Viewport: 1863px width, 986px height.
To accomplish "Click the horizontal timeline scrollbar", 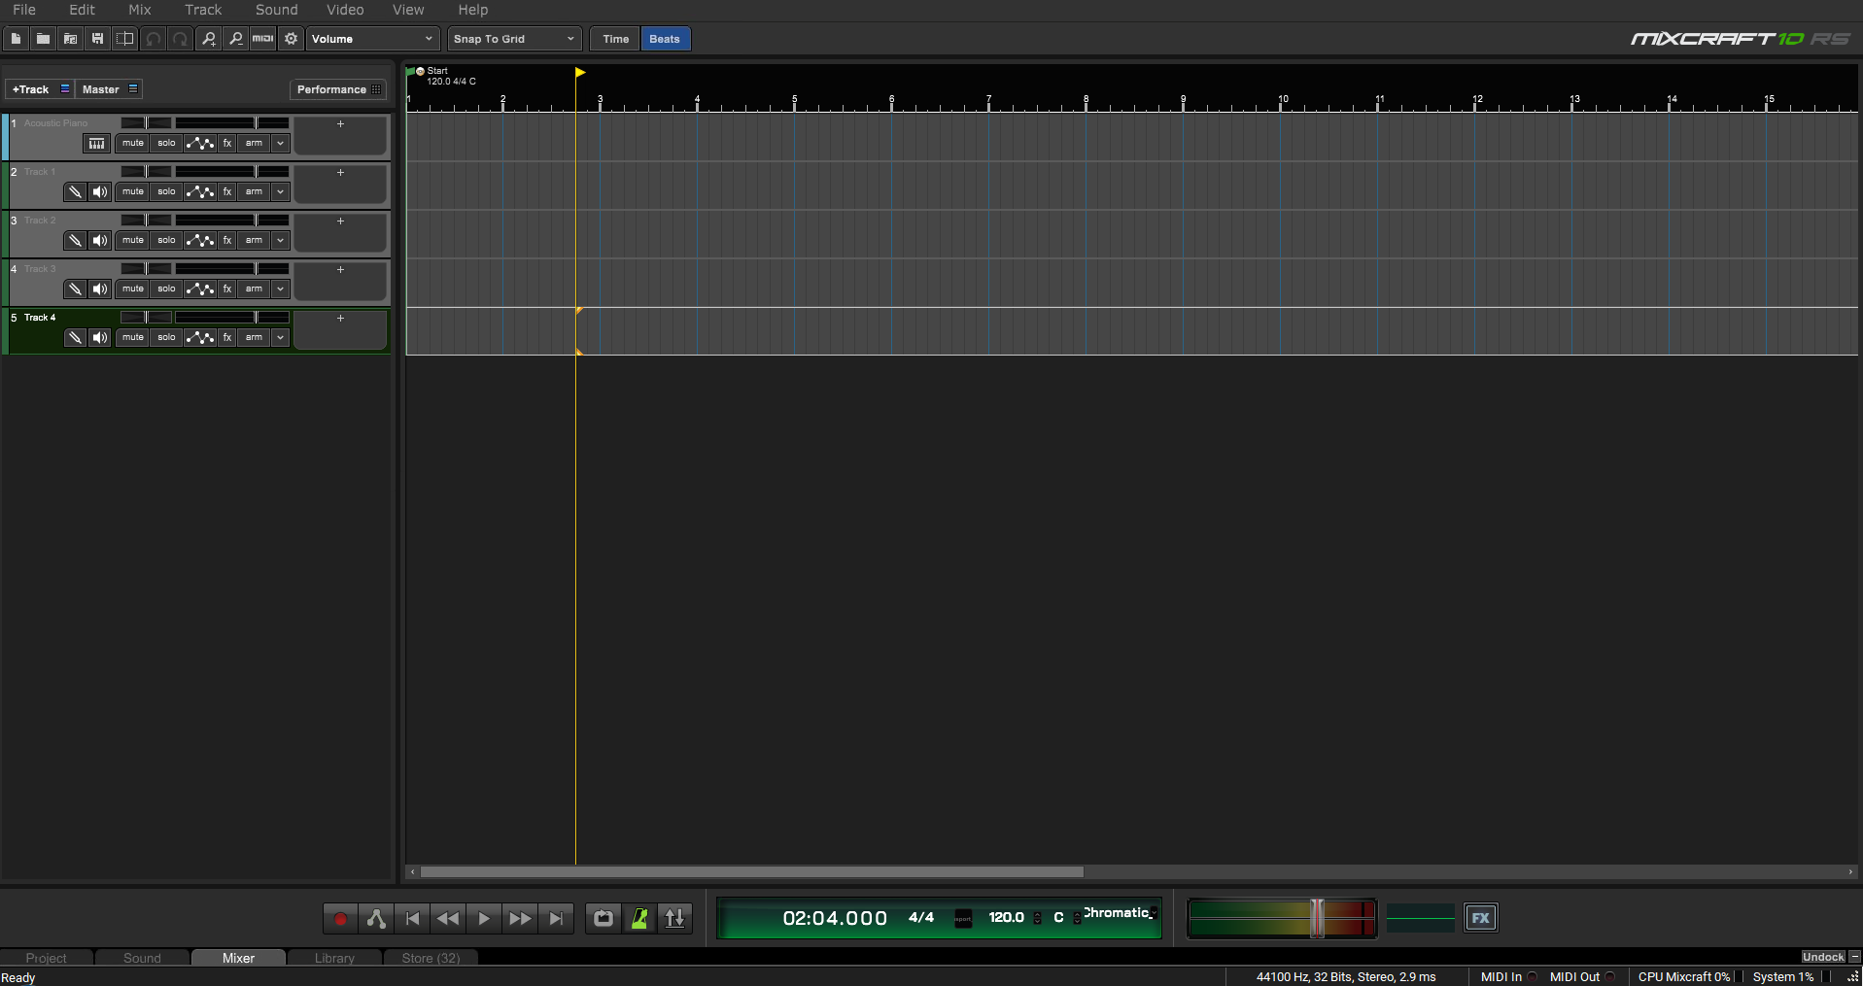I will [x=751, y=872].
